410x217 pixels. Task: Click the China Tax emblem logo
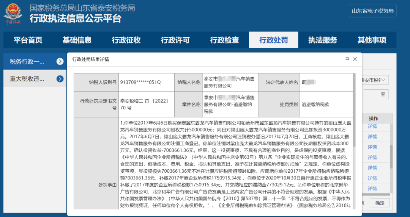tap(13, 14)
